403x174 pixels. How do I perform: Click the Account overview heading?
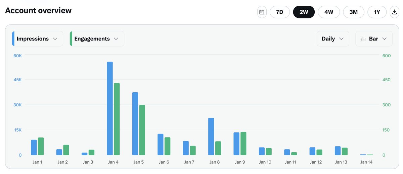(x=38, y=10)
